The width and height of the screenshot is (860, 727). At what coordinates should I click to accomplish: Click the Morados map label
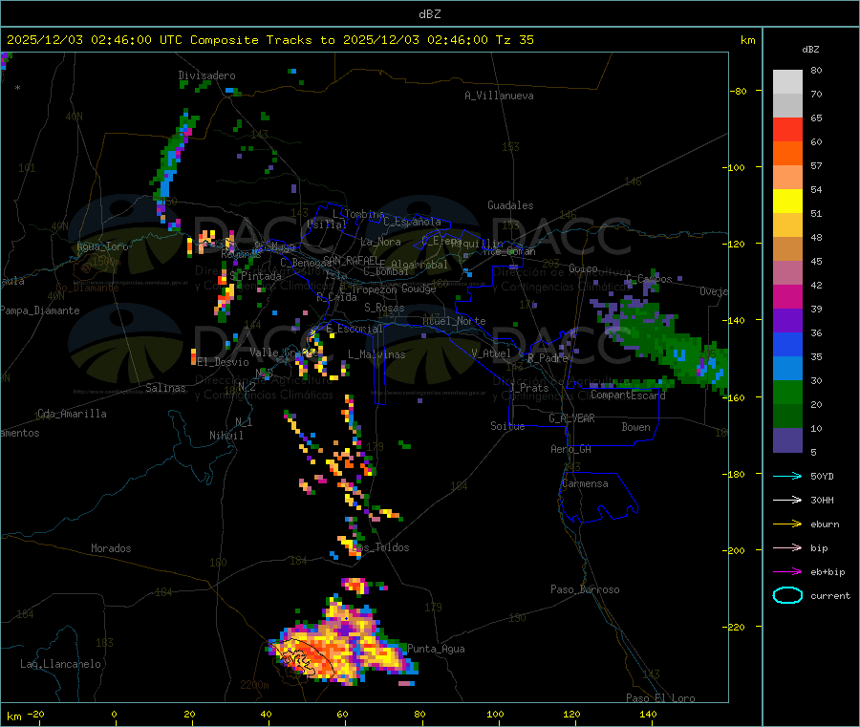111,548
